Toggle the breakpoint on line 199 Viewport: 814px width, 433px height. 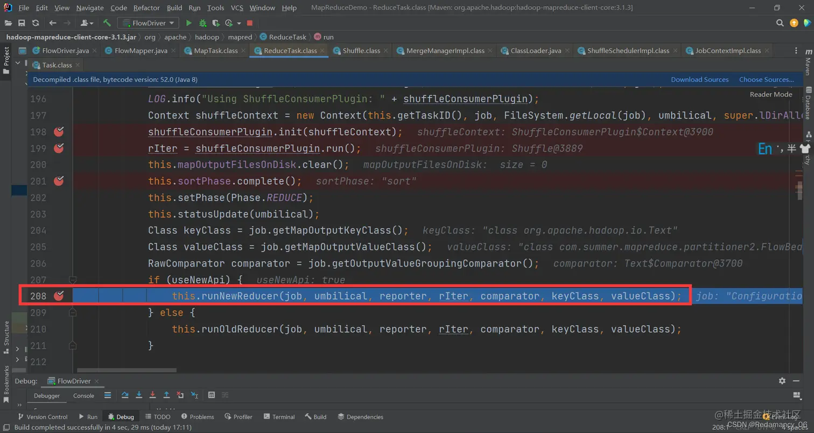tap(59, 148)
